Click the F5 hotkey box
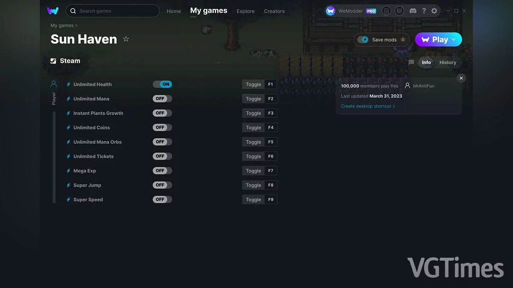513x288 pixels. coord(271,142)
